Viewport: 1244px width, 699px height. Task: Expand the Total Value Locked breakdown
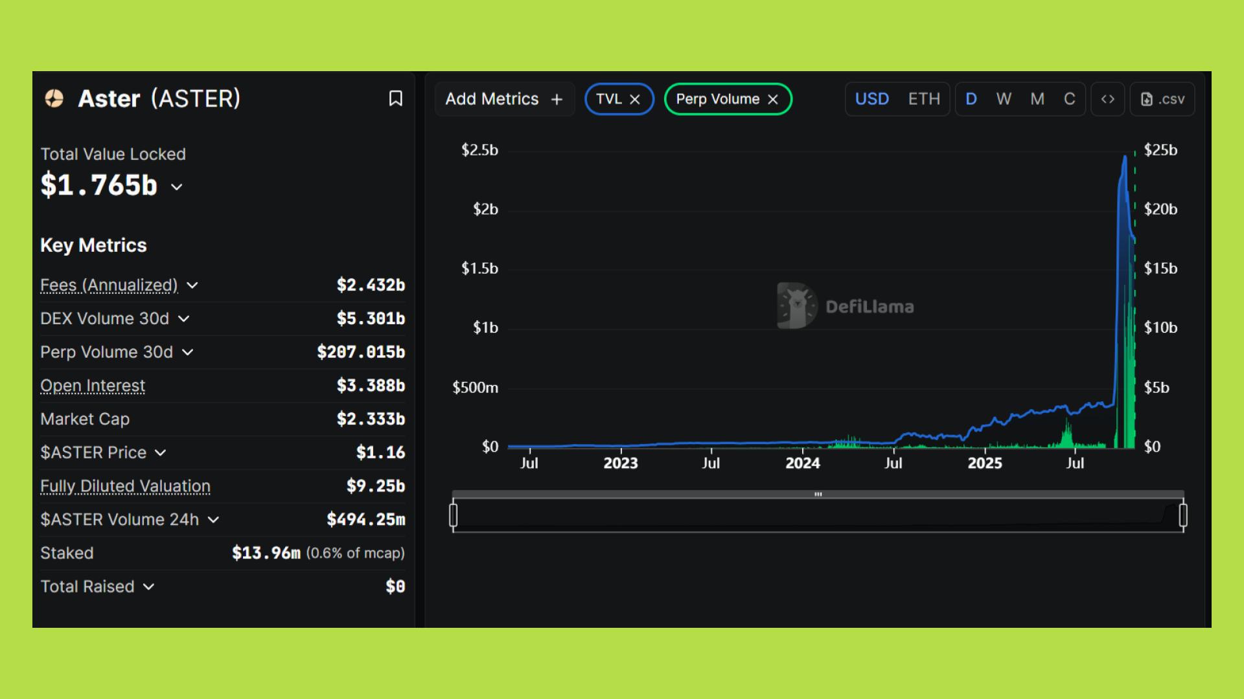(177, 187)
